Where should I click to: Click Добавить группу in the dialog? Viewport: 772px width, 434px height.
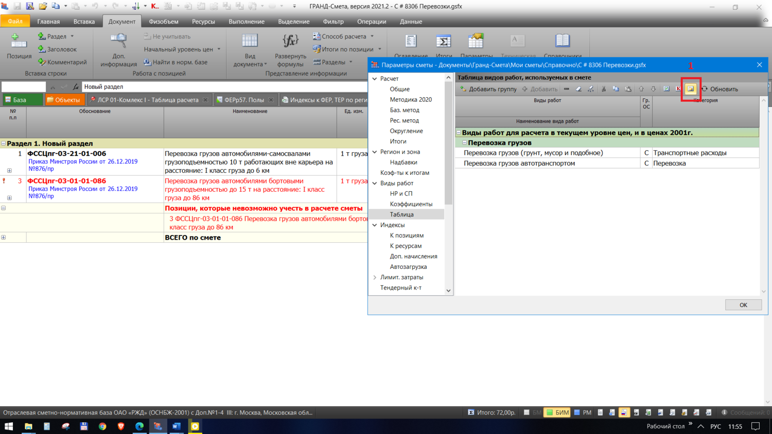[488, 89]
